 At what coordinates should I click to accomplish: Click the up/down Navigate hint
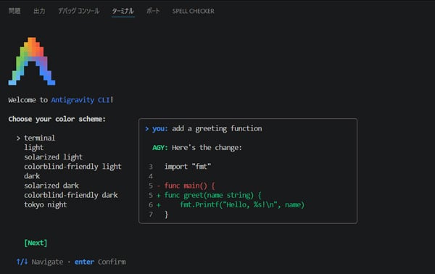tap(40, 262)
